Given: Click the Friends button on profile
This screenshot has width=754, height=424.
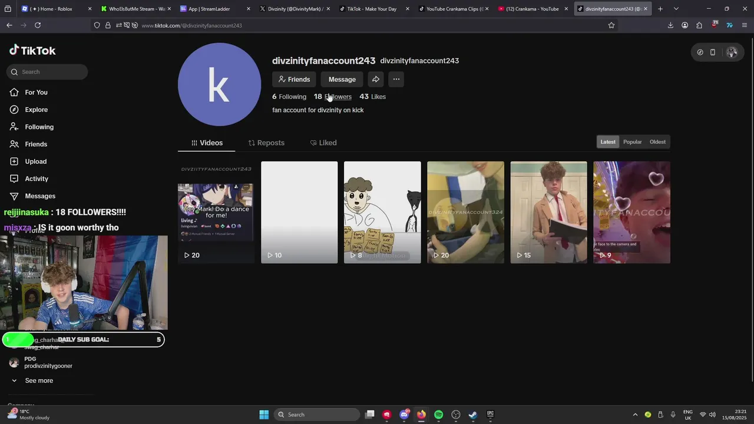Looking at the screenshot, I should [294, 79].
